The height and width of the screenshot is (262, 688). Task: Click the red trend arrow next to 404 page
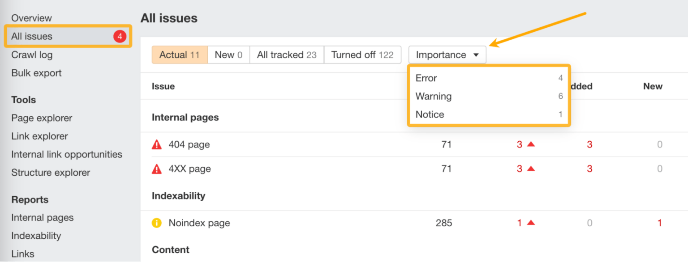click(530, 144)
